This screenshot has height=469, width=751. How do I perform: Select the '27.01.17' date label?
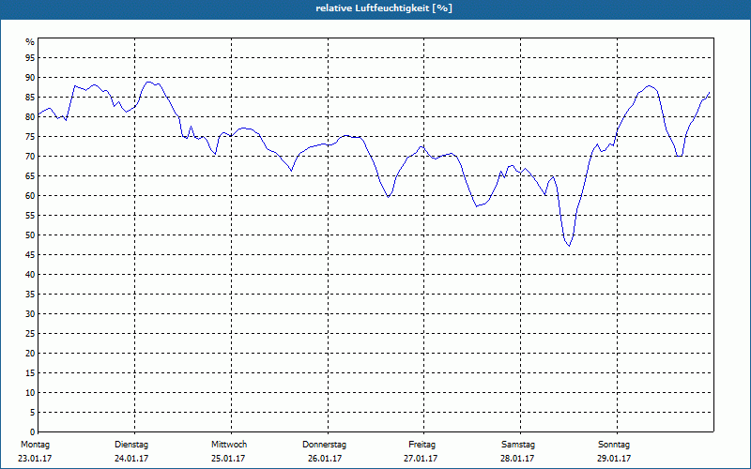tap(421, 459)
